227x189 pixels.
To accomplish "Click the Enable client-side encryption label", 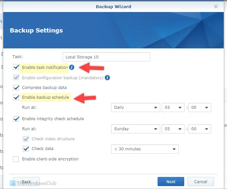I will coord(50,159).
